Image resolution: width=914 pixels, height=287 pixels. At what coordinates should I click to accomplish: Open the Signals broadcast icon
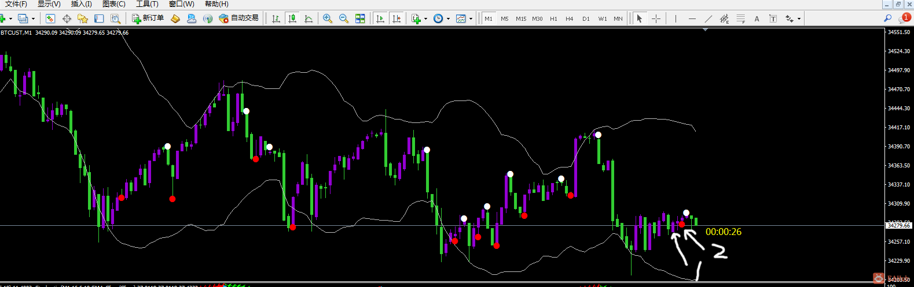click(x=208, y=18)
